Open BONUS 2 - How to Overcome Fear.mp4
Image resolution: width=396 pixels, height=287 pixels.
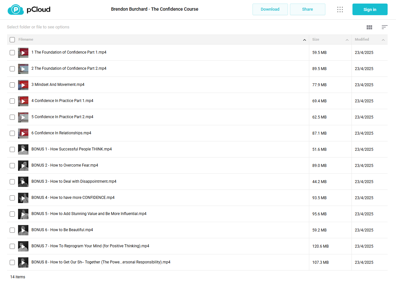click(x=64, y=165)
